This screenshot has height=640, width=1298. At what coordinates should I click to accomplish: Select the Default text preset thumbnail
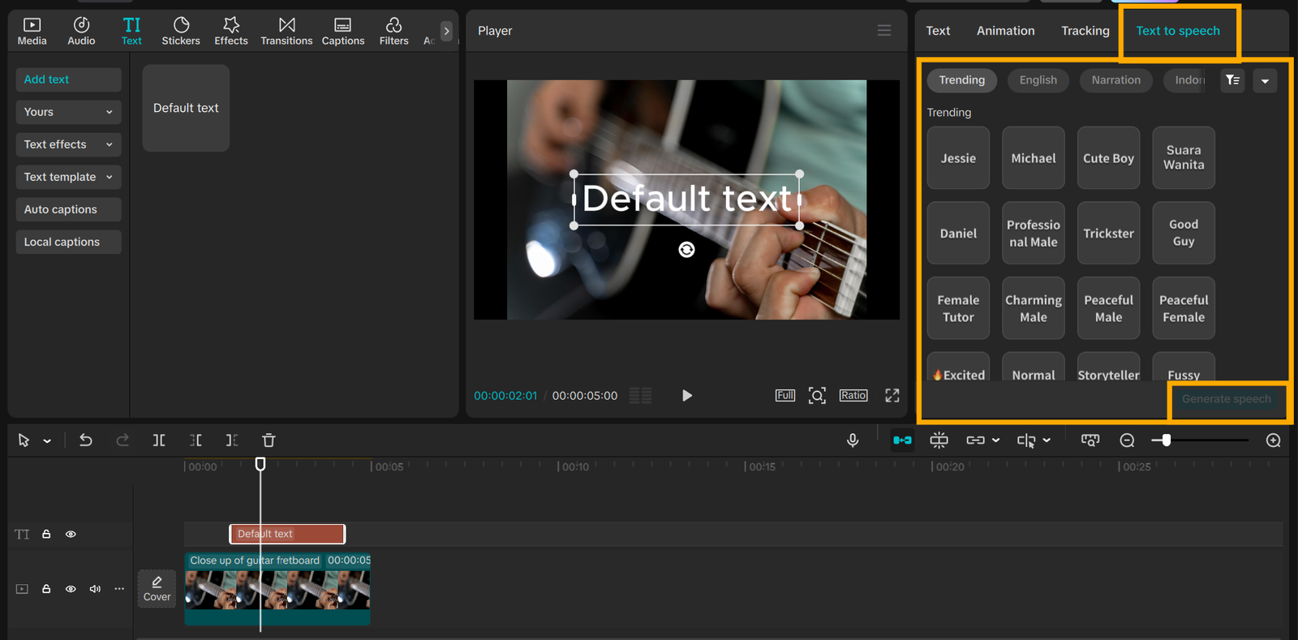(x=186, y=108)
